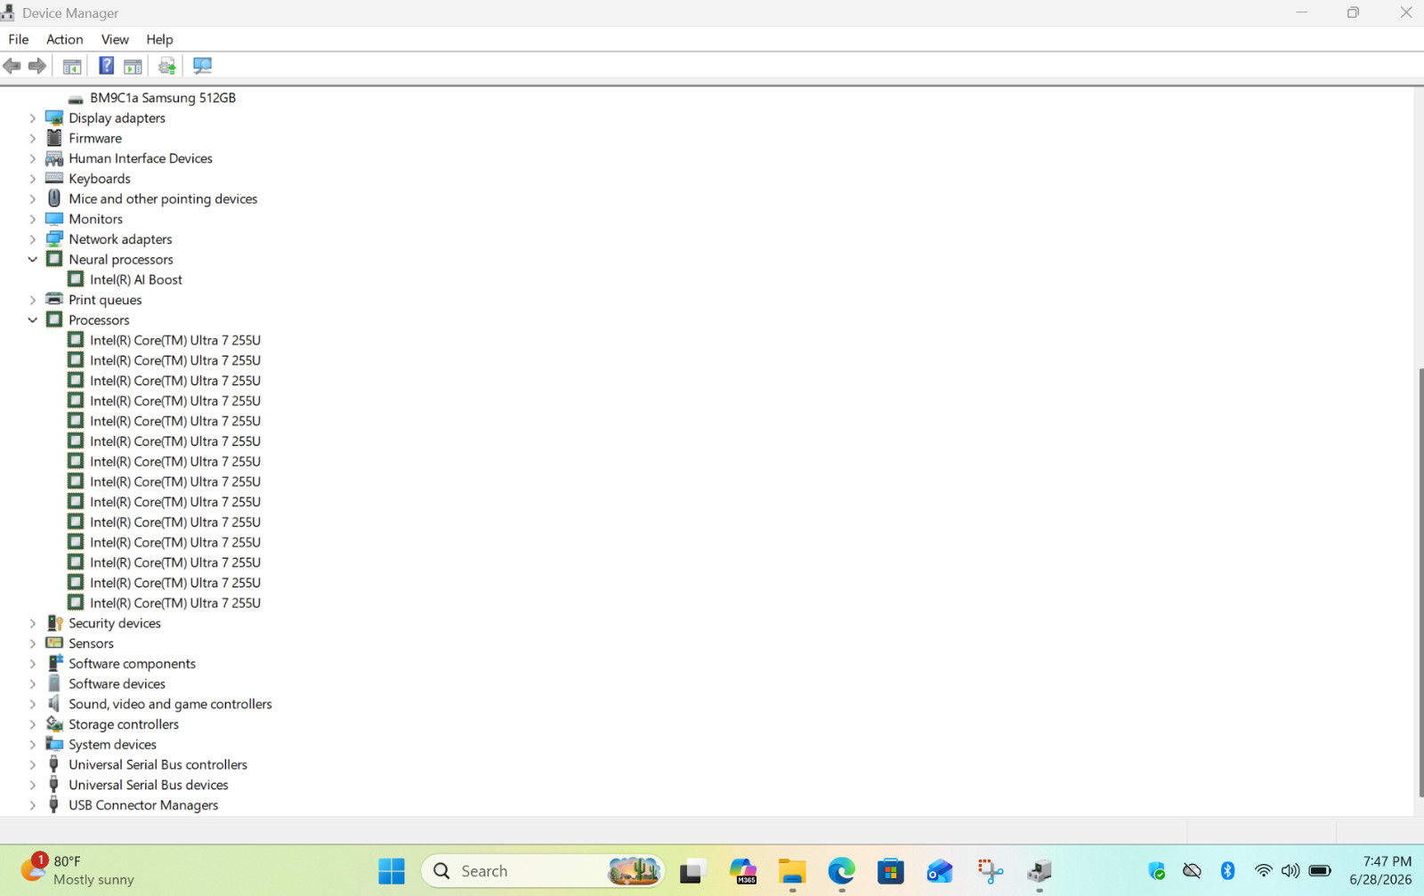Screen dimensions: 1424x896
Task: Expand Universal Serial Bus controllers
Action: 33,765
